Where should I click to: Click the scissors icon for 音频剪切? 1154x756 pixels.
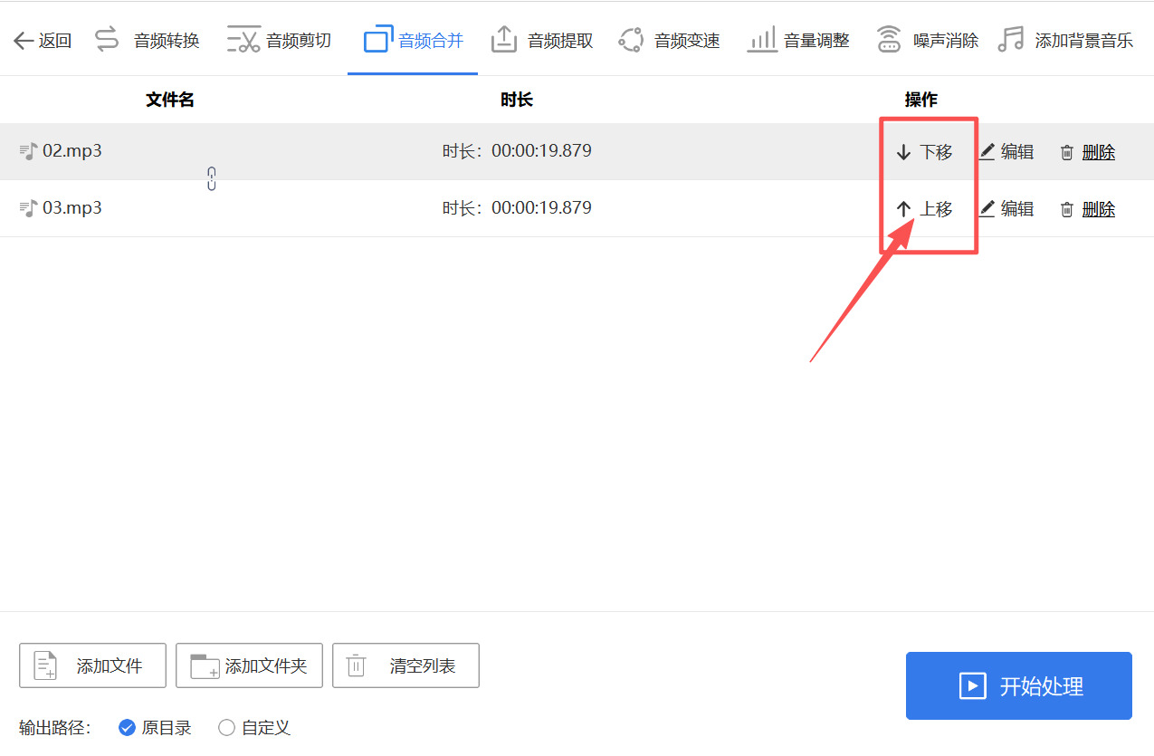243,40
